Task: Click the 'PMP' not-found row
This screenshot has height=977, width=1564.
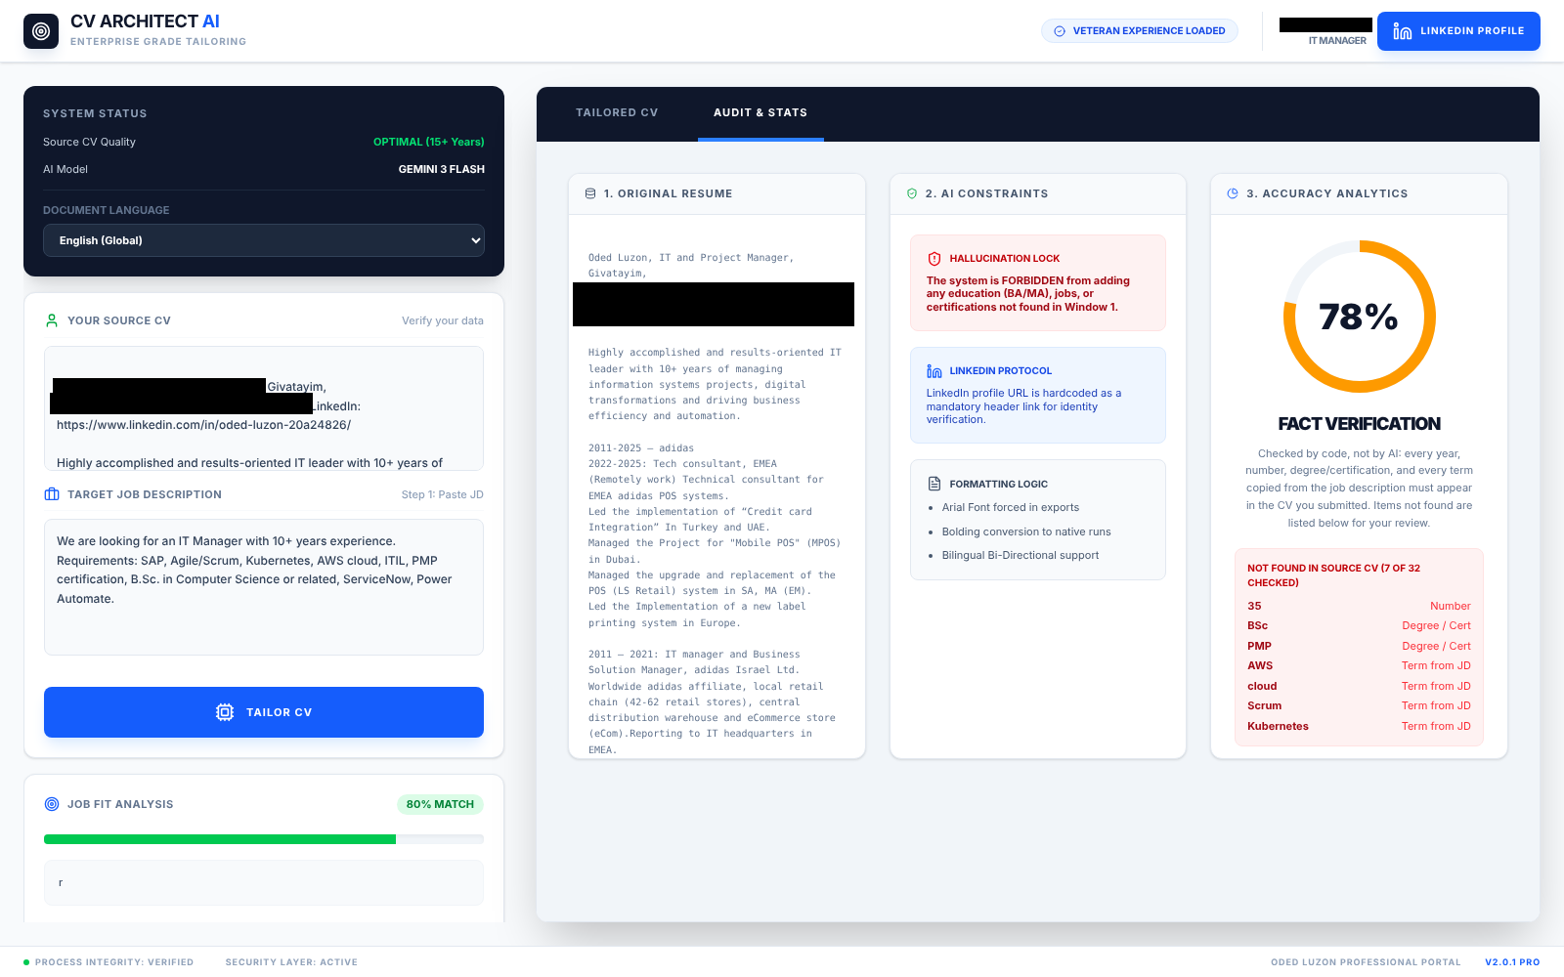Action: 1359,646
